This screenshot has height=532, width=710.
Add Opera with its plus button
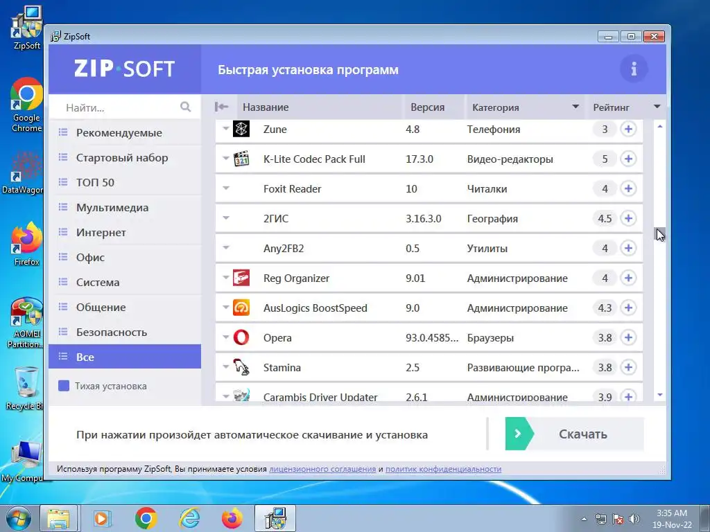[x=628, y=337]
